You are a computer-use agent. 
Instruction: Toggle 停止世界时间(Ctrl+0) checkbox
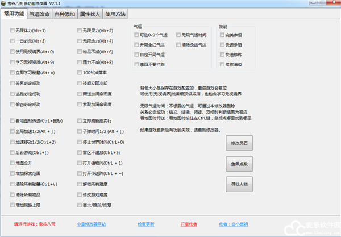pyautogui.click(x=80, y=142)
